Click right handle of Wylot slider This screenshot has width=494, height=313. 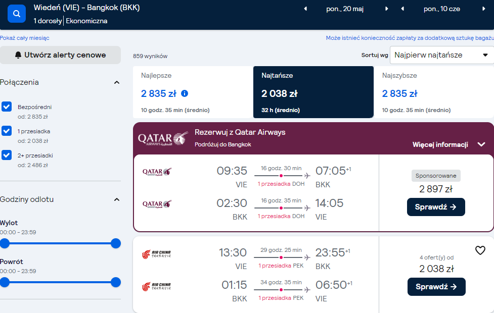[x=116, y=243]
